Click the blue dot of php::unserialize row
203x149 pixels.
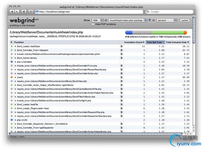coord(12,62)
